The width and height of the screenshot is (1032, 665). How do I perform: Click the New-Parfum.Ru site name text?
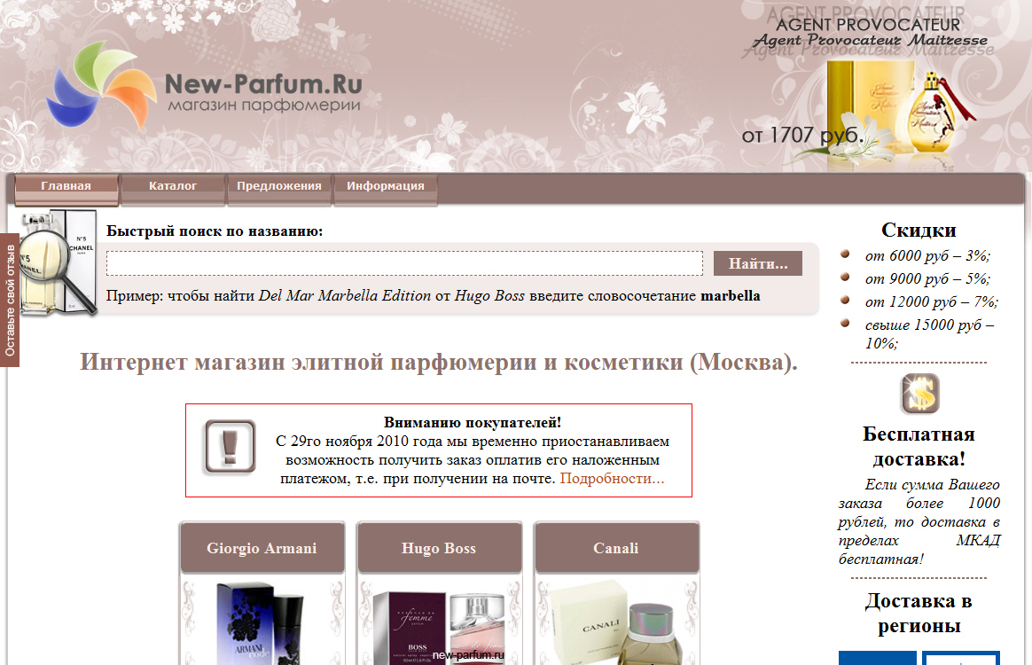(263, 84)
